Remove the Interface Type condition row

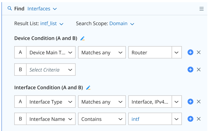click(x=199, y=102)
